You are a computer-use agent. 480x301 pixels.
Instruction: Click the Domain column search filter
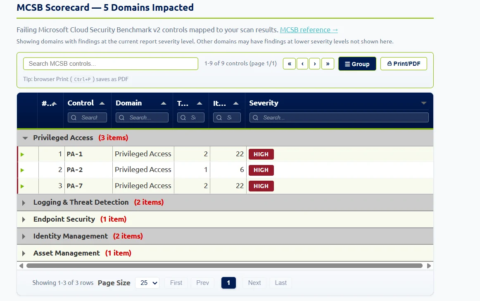pos(142,117)
